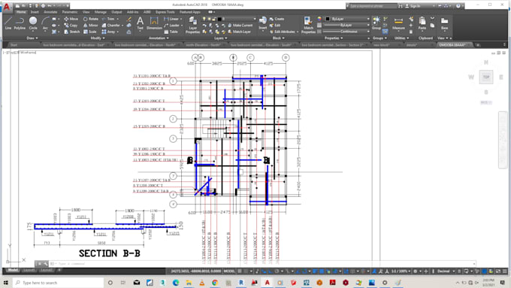Click the object color wheel swatch
The height and width of the screenshot is (288, 511).
[319, 19]
